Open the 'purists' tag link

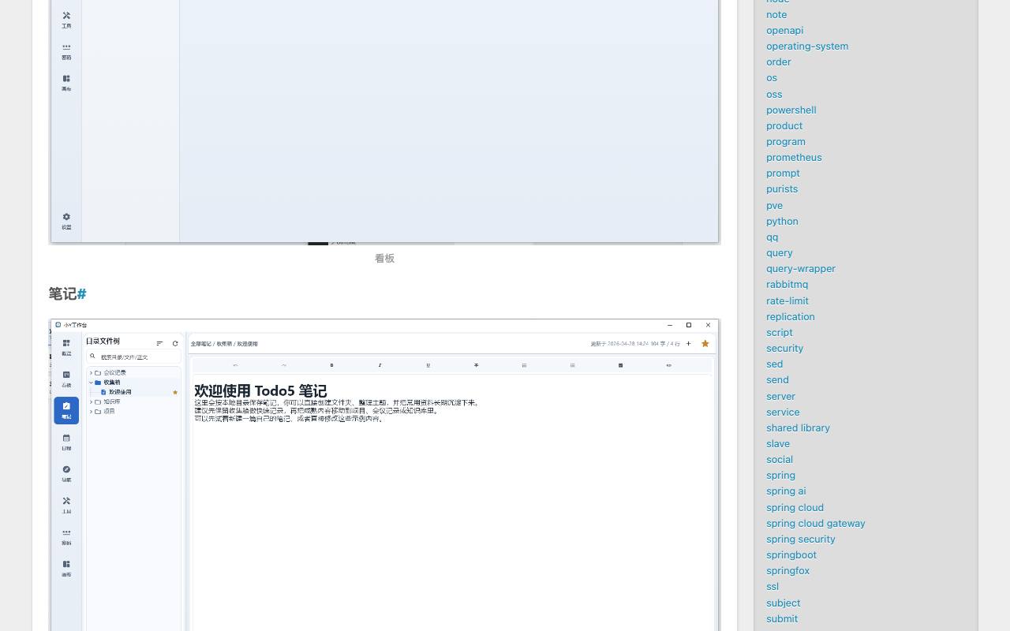coord(782,189)
